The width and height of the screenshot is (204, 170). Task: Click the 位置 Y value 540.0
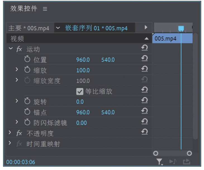(x=108, y=60)
